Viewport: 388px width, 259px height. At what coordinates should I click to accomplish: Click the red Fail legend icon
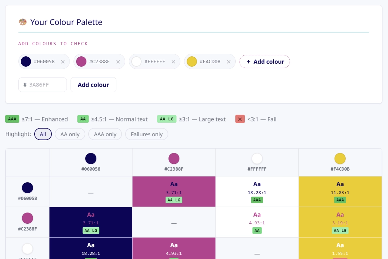coord(240,119)
